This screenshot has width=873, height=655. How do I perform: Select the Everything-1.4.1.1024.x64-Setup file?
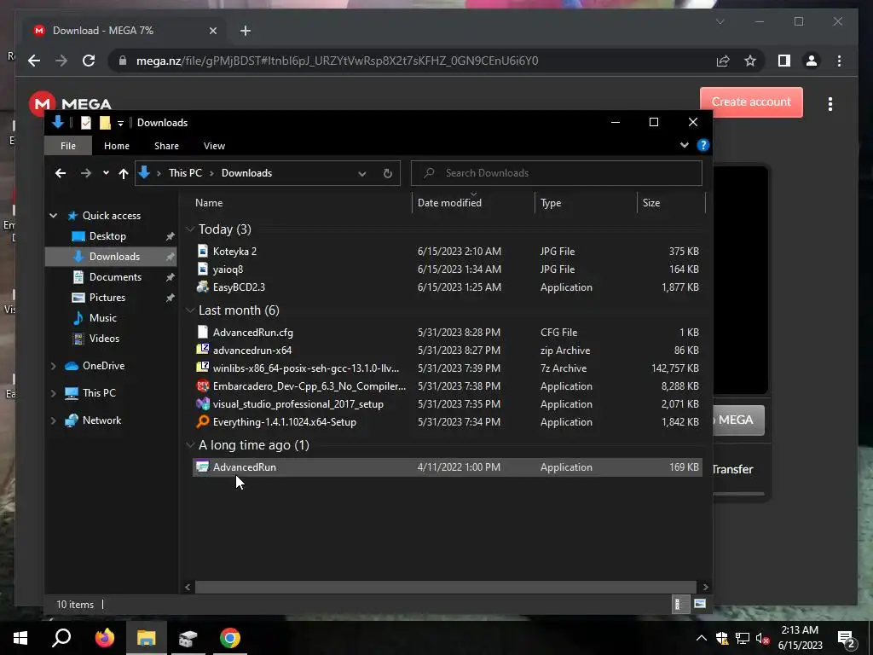click(448, 422)
